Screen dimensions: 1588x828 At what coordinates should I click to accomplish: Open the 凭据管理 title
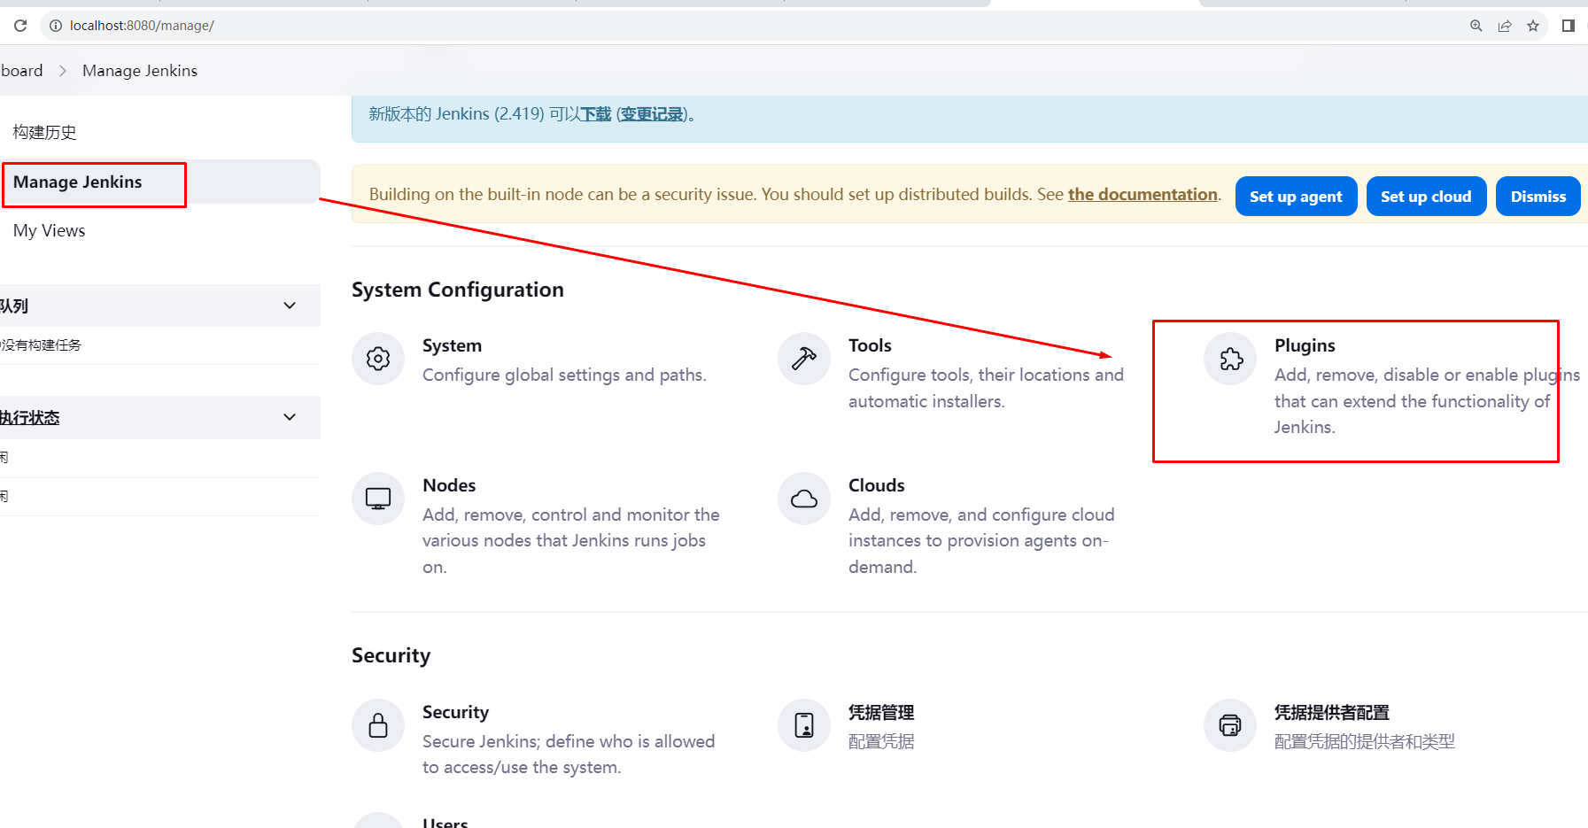881,712
